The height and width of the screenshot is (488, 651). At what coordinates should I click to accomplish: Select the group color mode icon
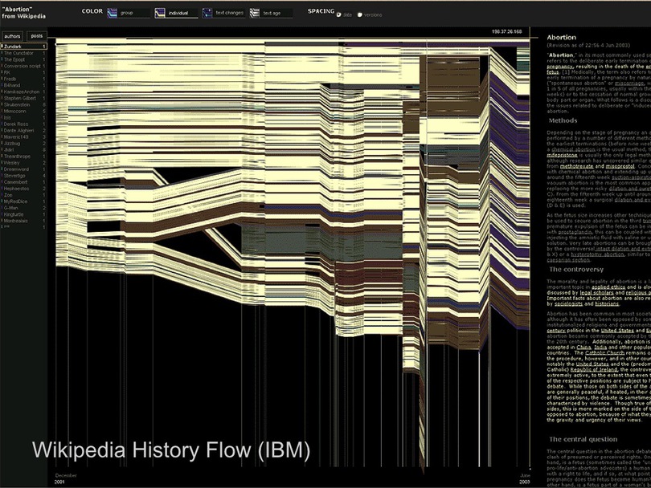pyautogui.click(x=112, y=14)
